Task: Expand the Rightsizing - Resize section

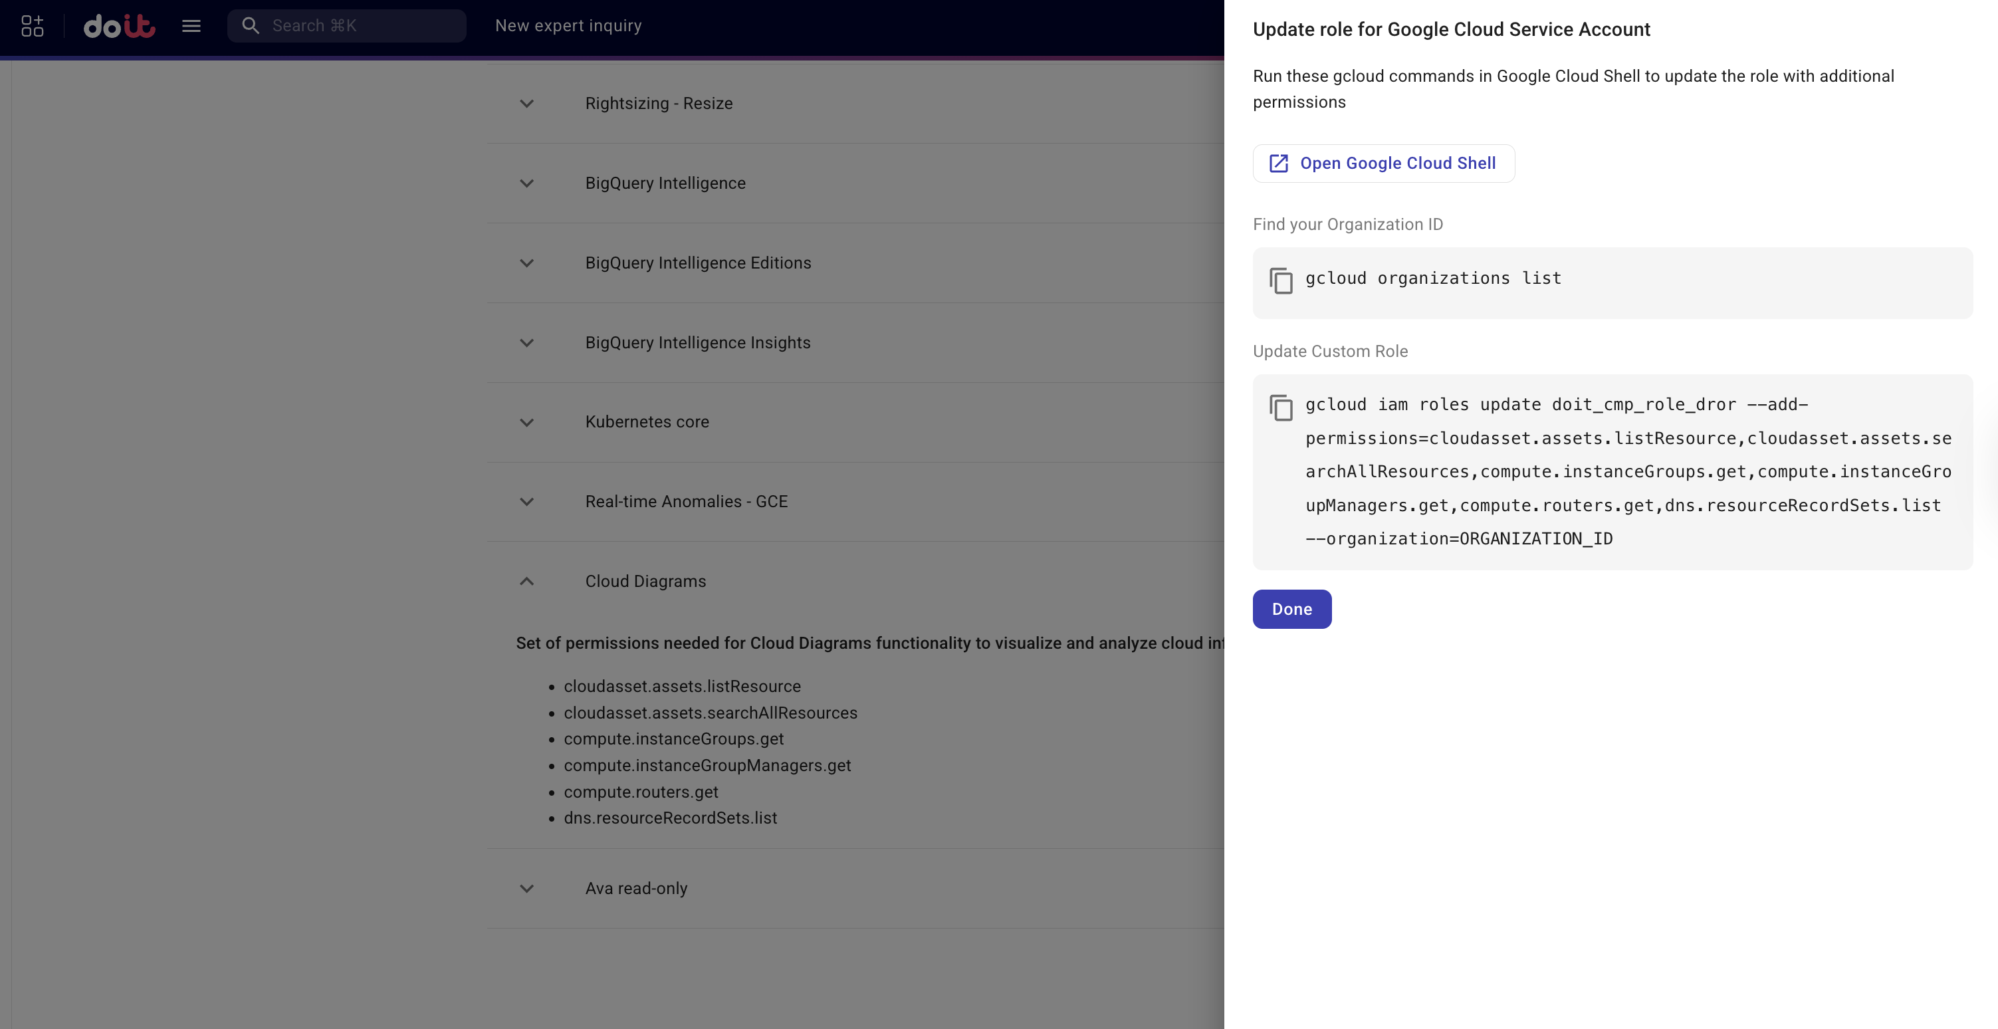Action: pyautogui.click(x=526, y=104)
